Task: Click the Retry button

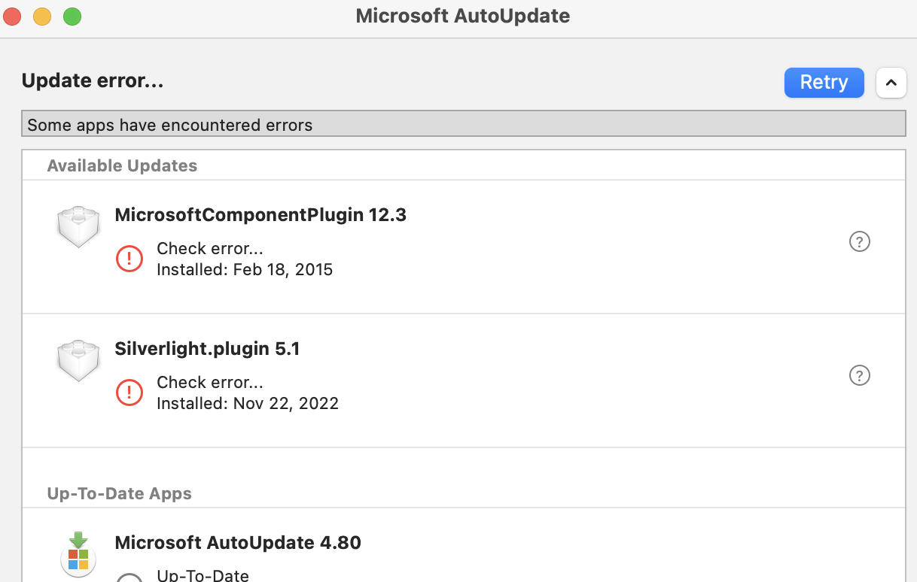Action: pos(824,82)
